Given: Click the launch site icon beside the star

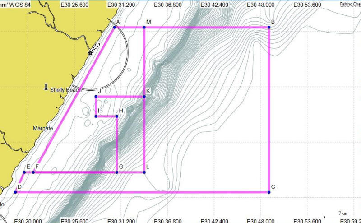Looking at the screenshot, I should coord(95,46).
